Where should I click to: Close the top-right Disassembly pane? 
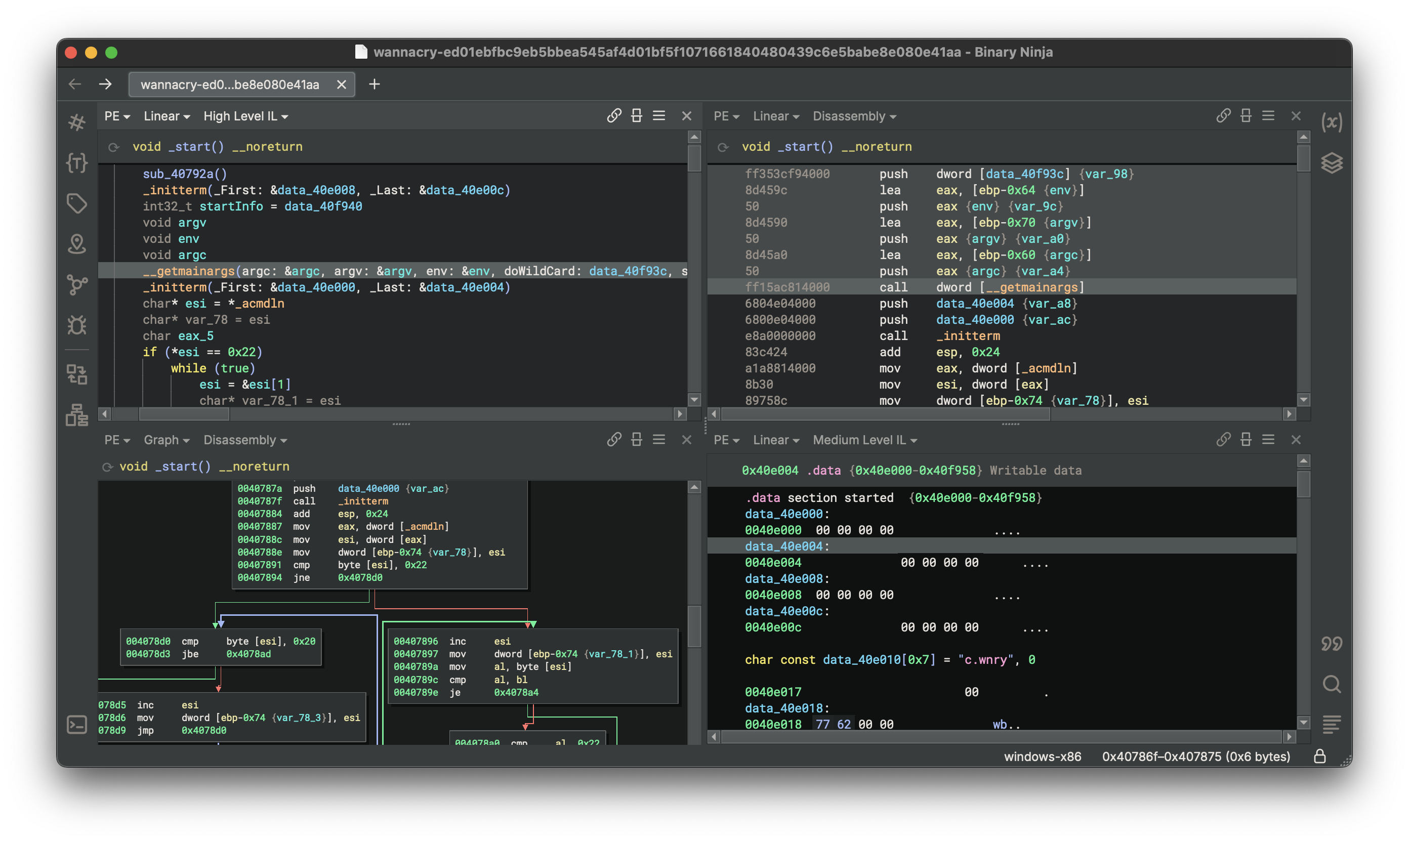pos(1296,116)
